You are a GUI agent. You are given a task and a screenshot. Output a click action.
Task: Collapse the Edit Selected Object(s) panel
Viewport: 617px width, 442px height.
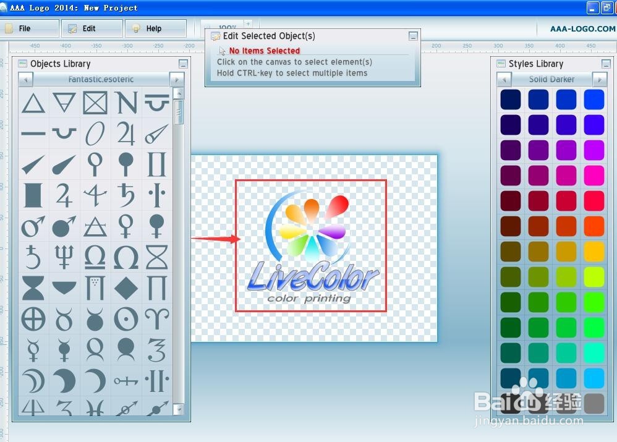413,36
